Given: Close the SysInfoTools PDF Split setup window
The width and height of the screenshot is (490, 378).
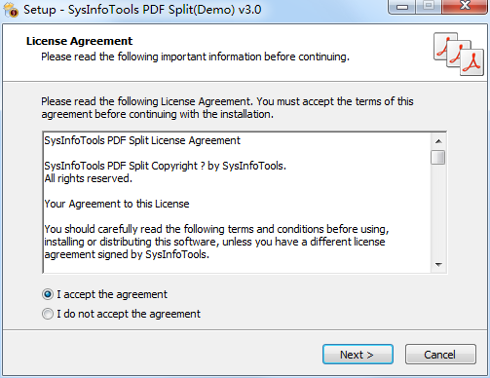Looking at the screenshot, I should point(466,7).
